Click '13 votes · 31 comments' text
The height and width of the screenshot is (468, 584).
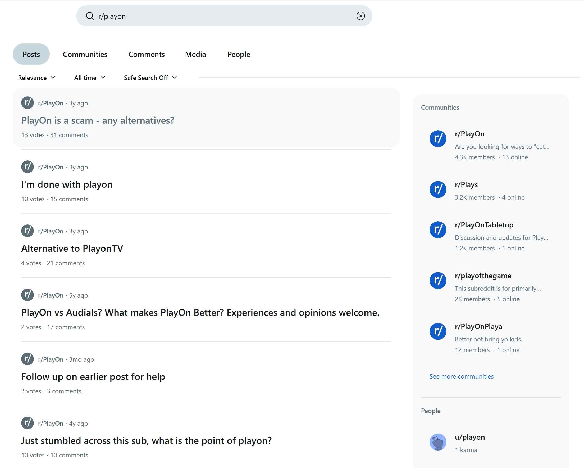coord(55,135)
